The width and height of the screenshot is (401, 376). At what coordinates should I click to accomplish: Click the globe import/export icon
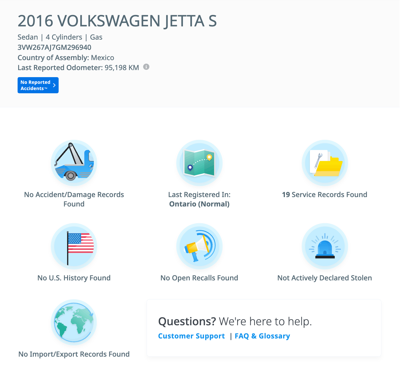(74, 322)
